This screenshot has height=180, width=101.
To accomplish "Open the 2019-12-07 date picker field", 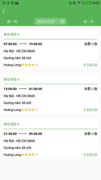I will [x=50, y=21].
